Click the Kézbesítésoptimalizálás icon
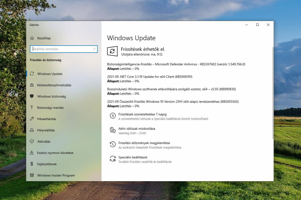Viewport: 301px width, 200px height. pos(32,85)
